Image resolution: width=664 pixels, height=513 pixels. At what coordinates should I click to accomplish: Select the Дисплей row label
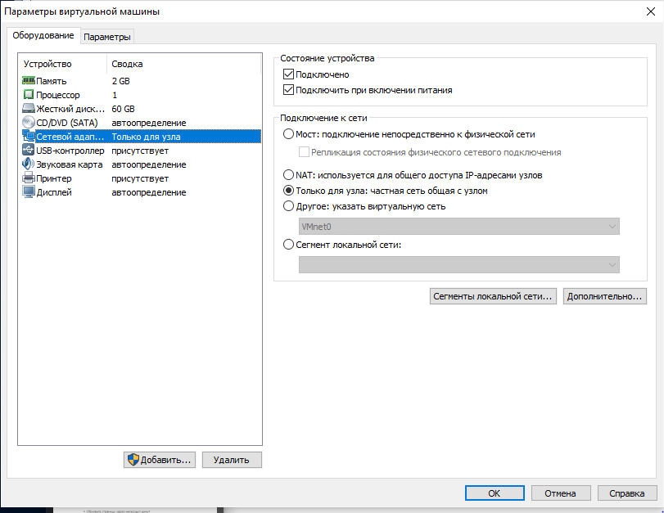pyautogui.click(x=54, y=192)
